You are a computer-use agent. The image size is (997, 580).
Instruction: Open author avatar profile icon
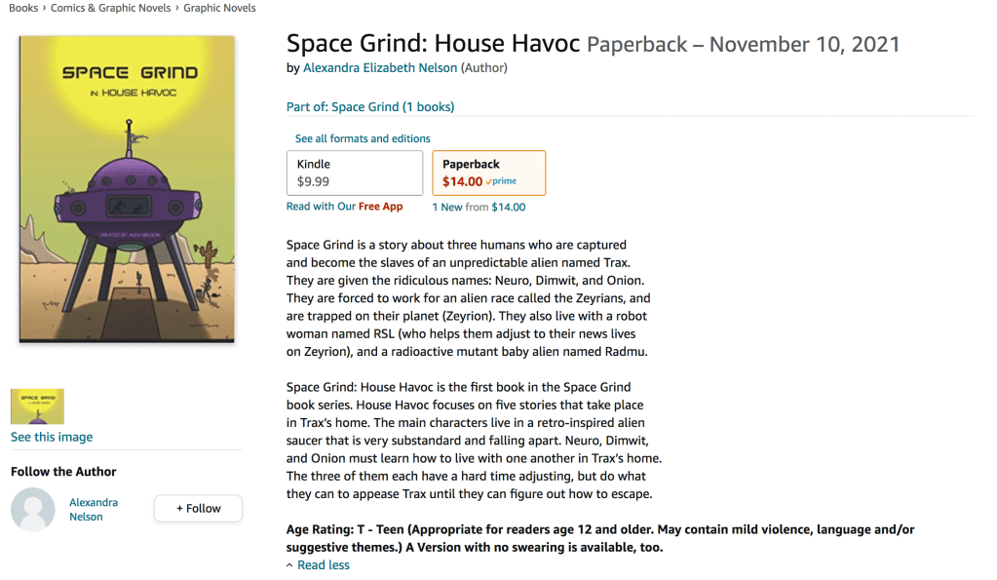click(x=33, y=509)
